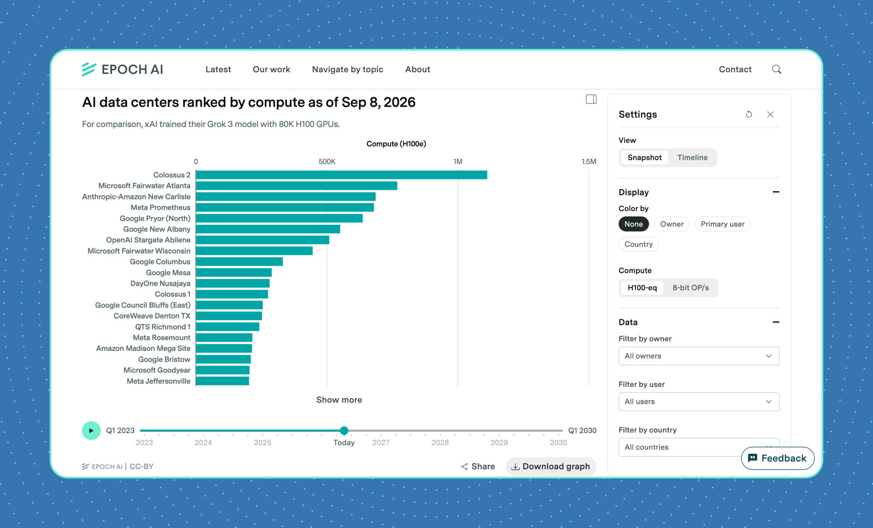The image size is (873, 528).
Task: Click the CC-BY license link
Action: point(141,467)
